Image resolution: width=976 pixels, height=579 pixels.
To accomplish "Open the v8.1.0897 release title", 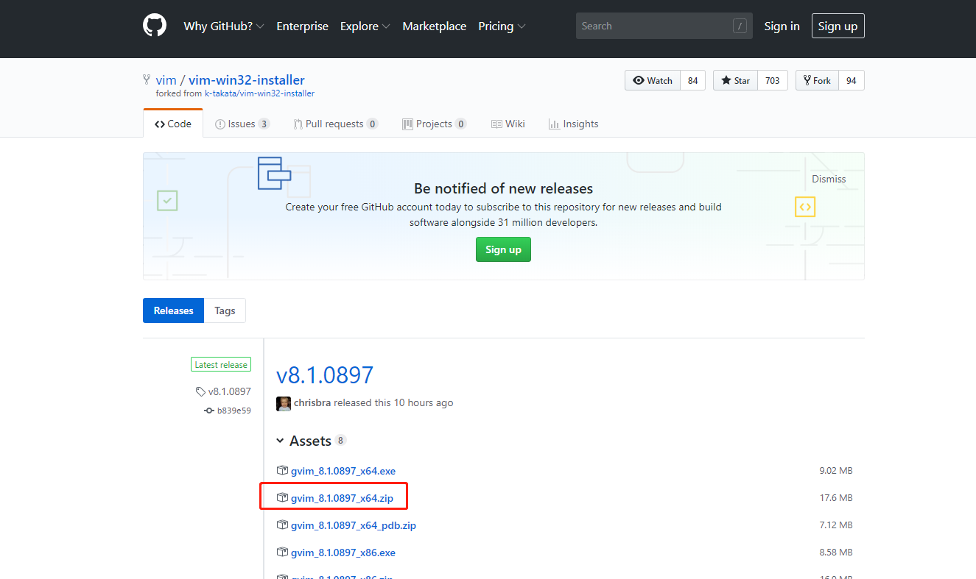I will [325, 375].
